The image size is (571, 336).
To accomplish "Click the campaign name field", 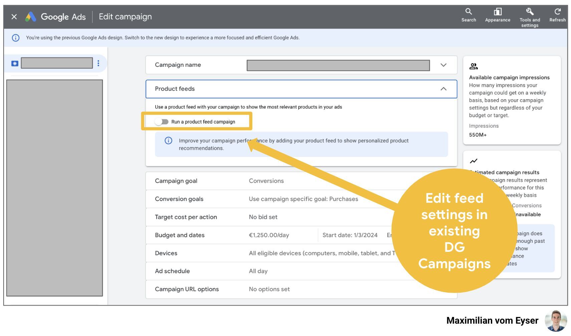I will tap(338, 65).
